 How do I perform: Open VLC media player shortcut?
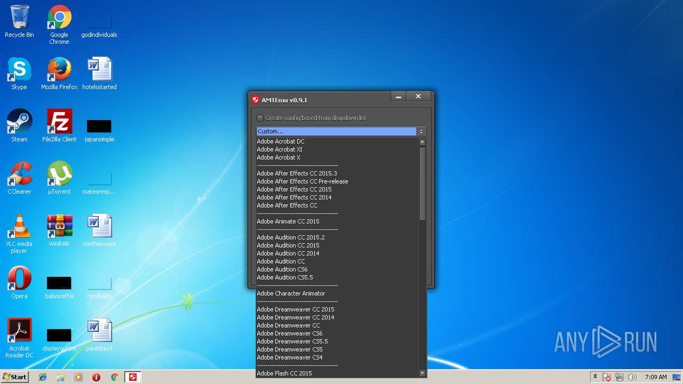point(19,234)
